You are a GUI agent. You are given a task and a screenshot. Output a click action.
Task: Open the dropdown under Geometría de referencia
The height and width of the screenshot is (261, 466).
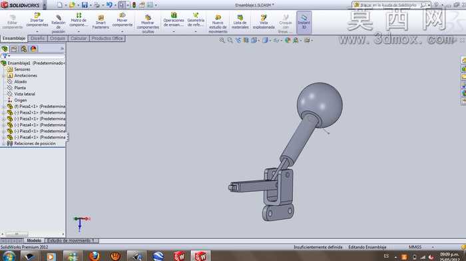196,31
